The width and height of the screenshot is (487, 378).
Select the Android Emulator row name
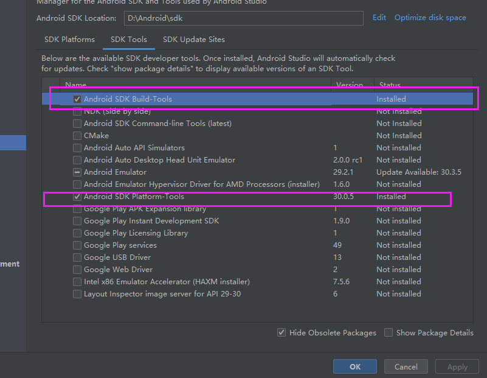click(x=115, y=172)
